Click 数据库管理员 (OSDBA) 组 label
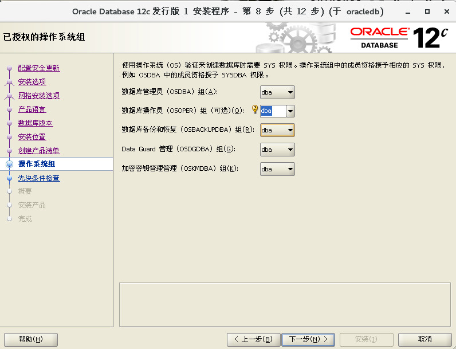 point(170,92)
